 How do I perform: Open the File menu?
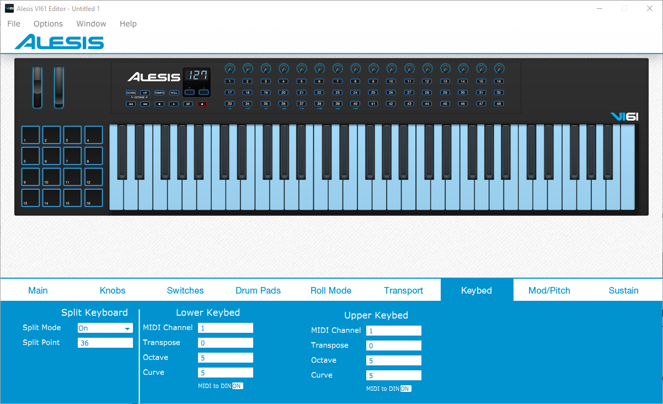coord(14,24)
